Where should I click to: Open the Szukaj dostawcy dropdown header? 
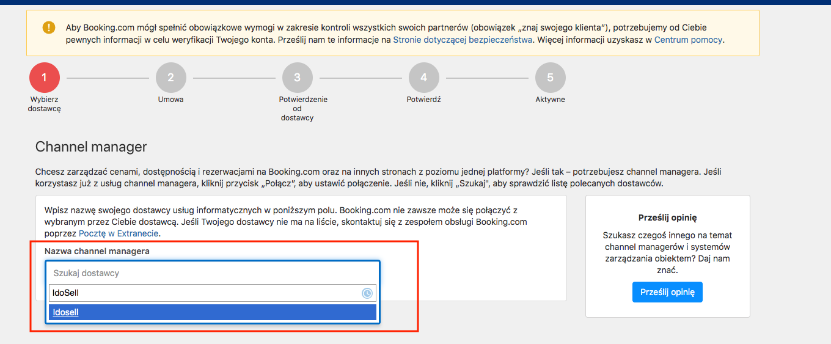[213, 273]
